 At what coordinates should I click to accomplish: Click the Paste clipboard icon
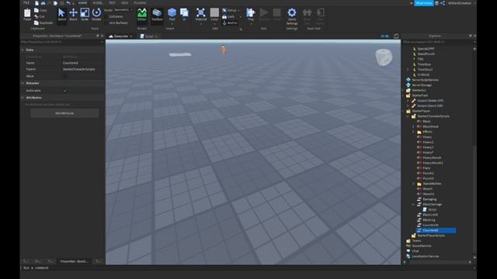[x=27, y=14]
